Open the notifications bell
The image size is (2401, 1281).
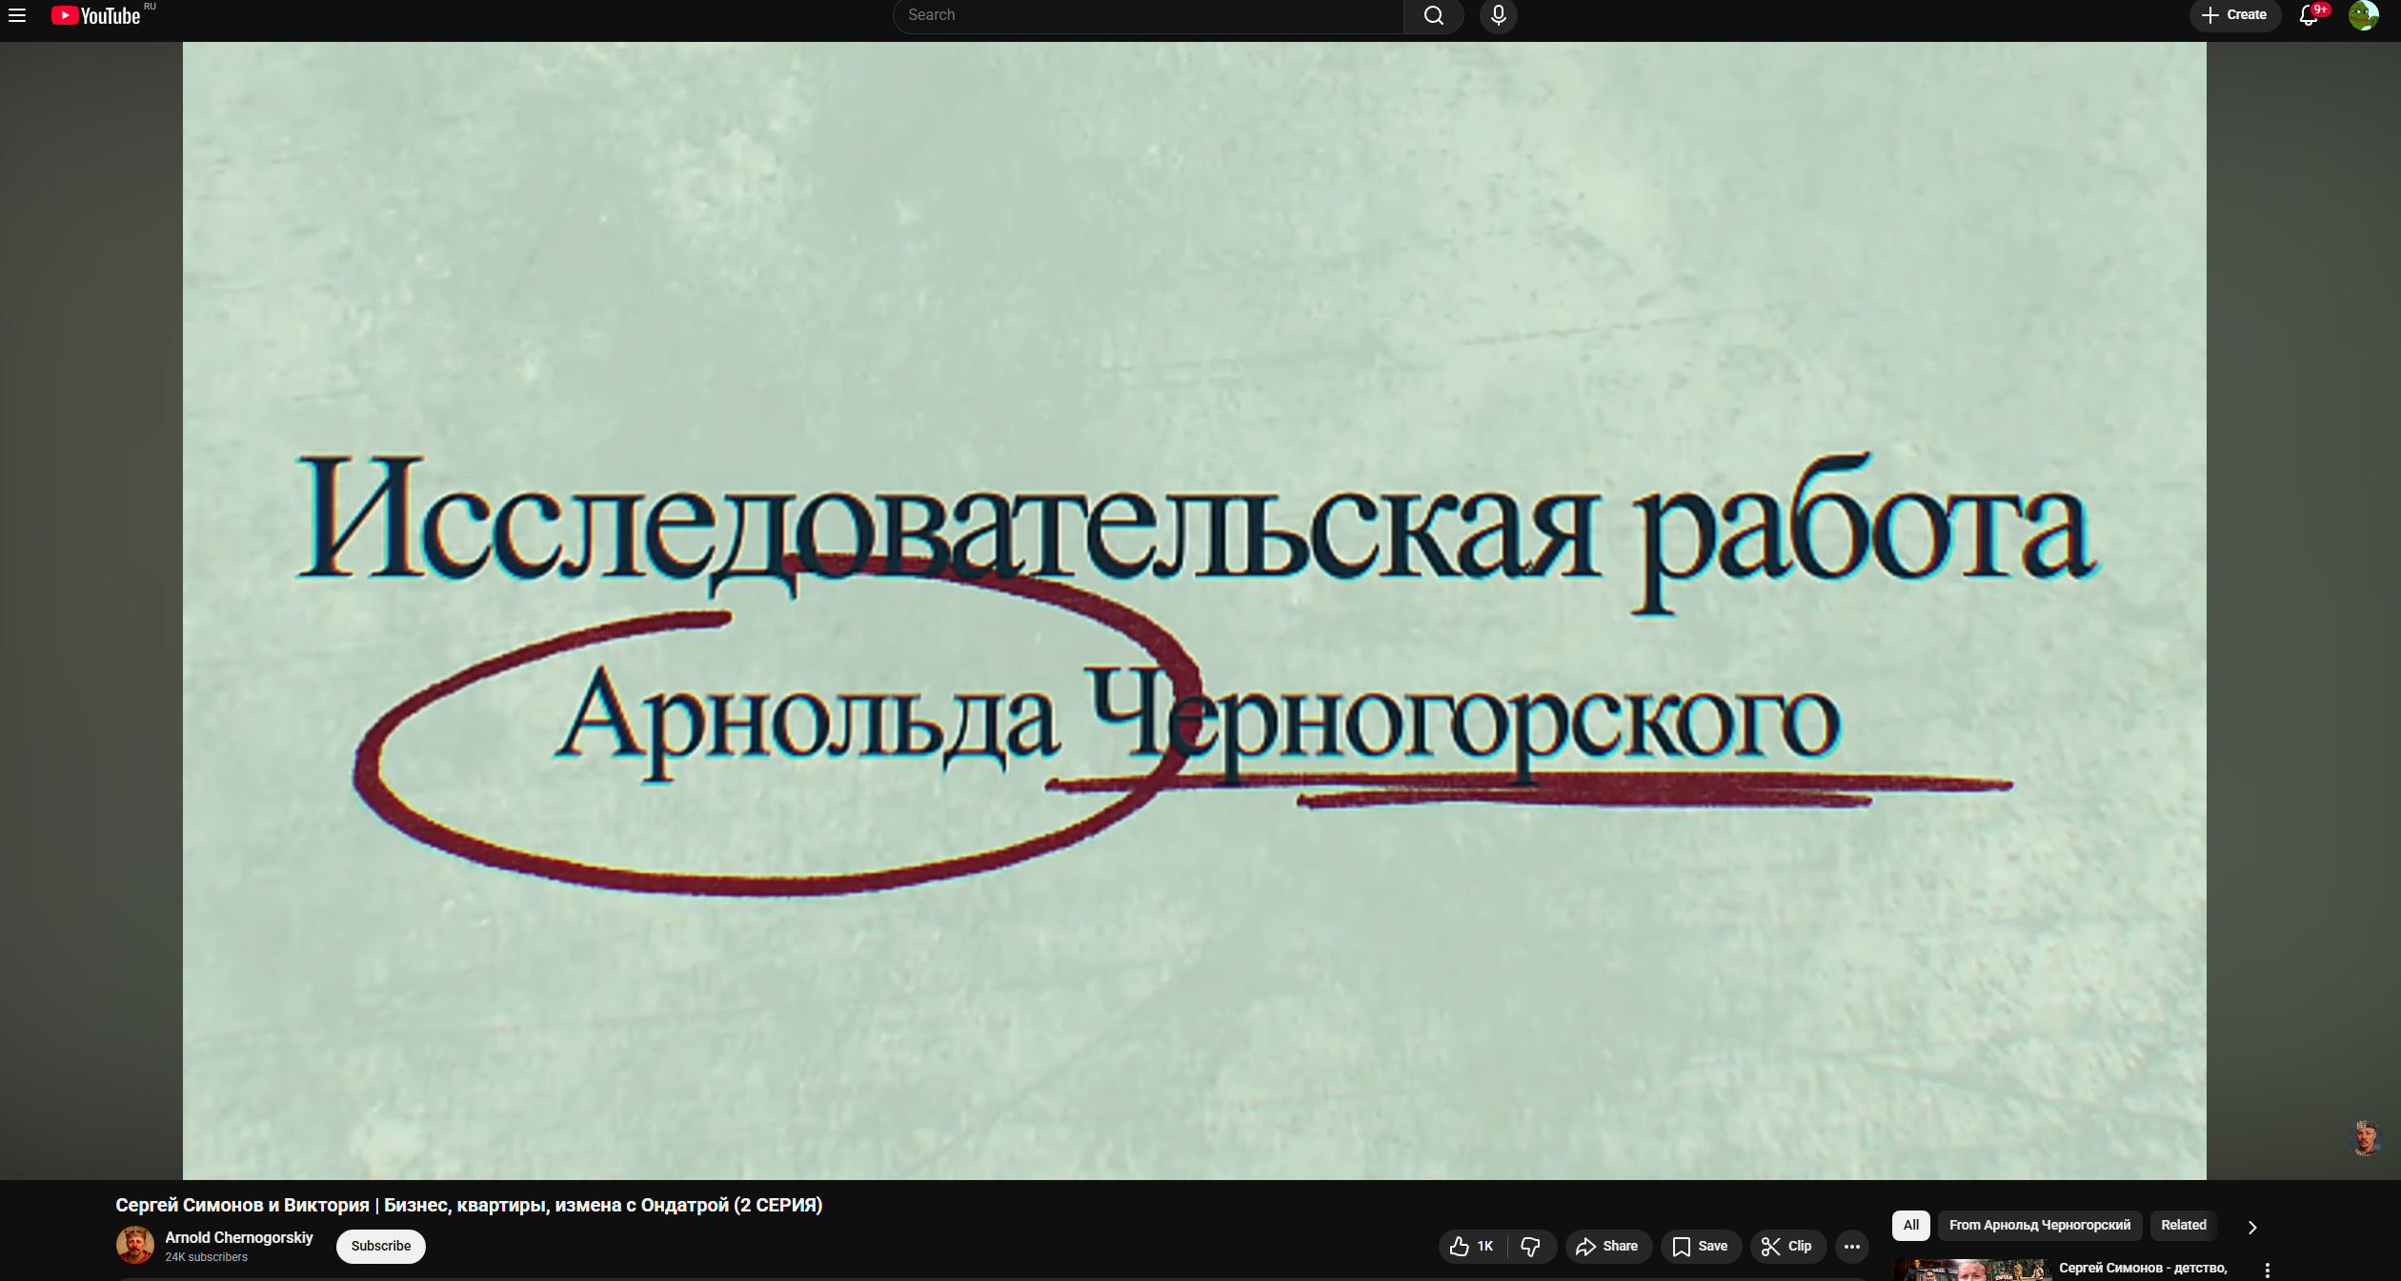[x=2308, y=15]
